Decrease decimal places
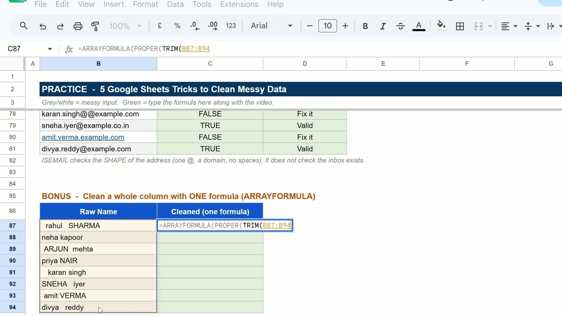 195,26
